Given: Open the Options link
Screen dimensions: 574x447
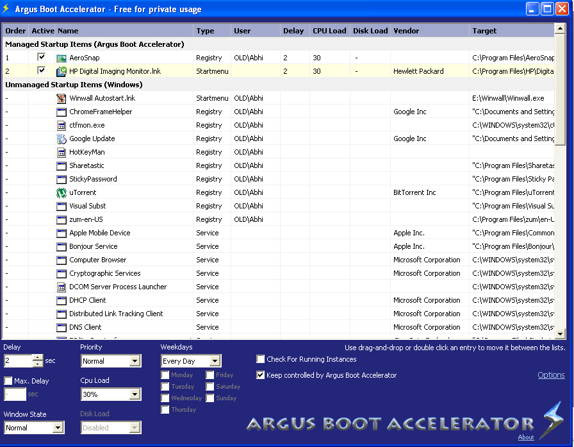Looking at the screenshot, I should pos(551,375).
